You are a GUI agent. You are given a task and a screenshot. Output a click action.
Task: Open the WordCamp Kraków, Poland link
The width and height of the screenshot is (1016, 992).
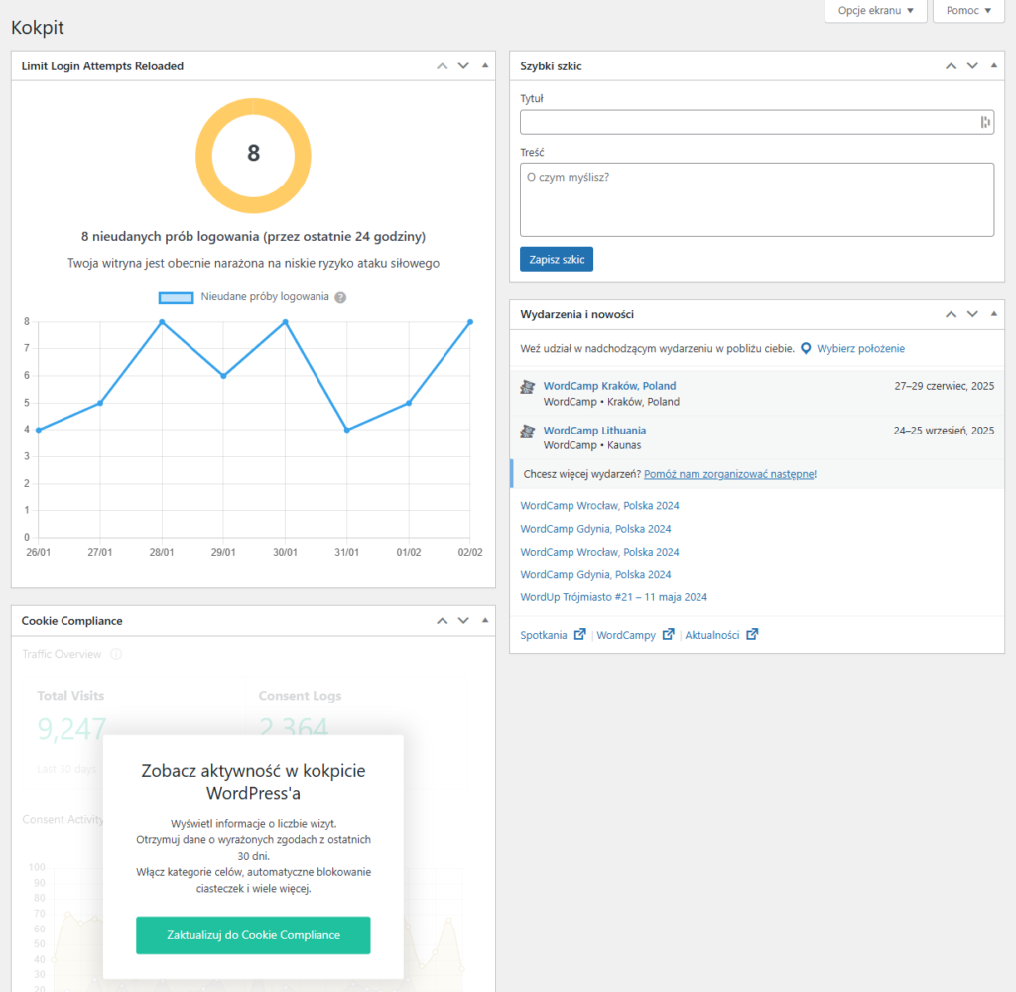point(609,386)
